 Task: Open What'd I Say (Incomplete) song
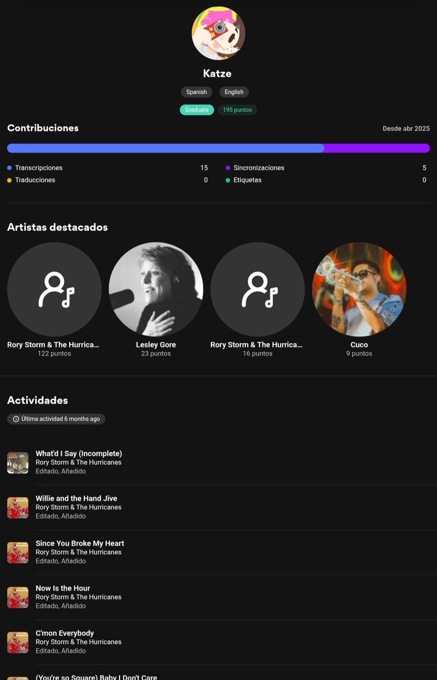click(x=79, y=453)
